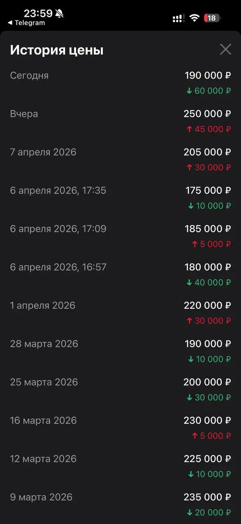This screenshot has height=524, width=241.
Task: Tap the red up arrow next to 45 000 ₽
Action: tap(190, 129)
